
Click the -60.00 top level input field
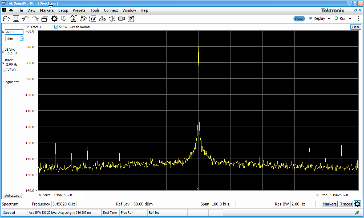tap(14, 32)
